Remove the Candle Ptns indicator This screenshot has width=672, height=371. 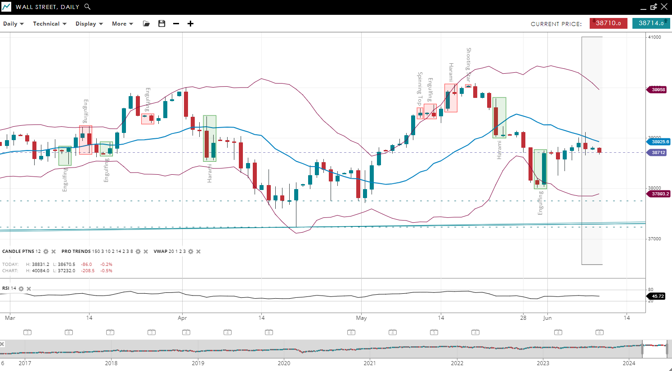pyautogui.click(x=54, y=252)
